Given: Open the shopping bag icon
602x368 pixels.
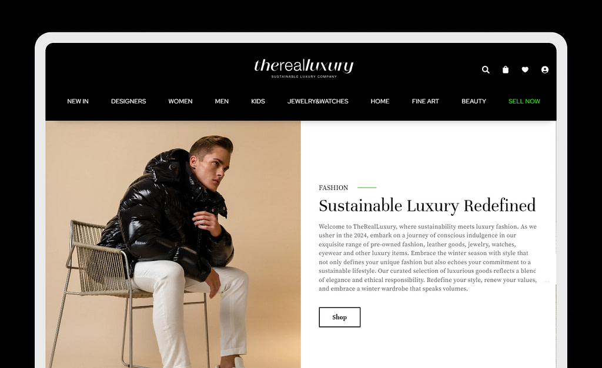Looking at the screenshot, I should point(506,69).
